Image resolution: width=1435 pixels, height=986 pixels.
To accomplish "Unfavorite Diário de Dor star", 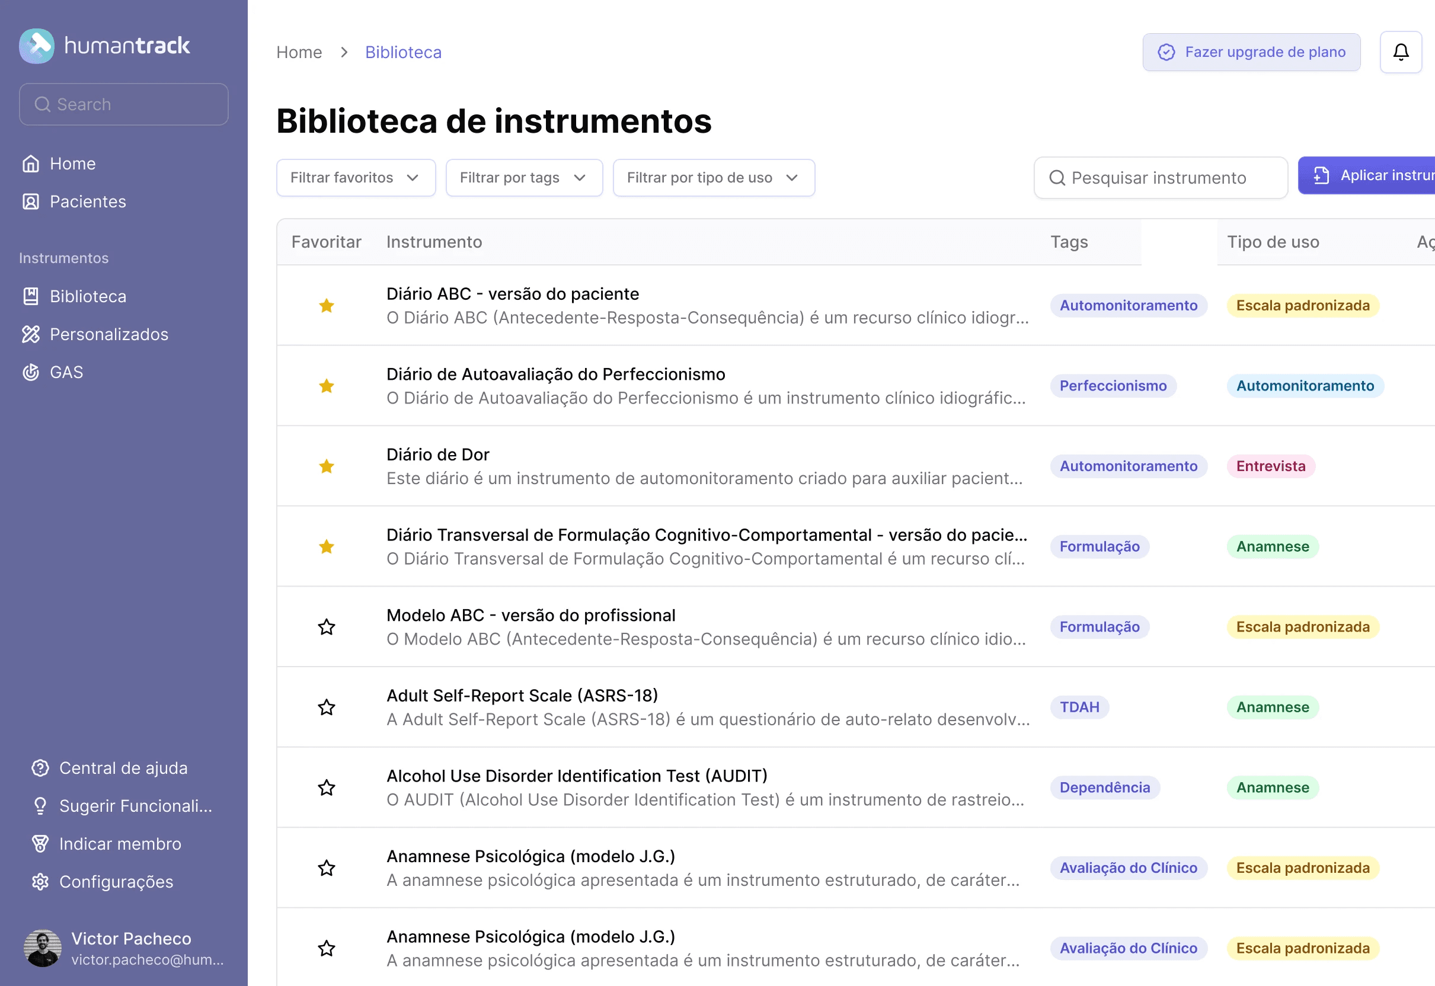I will click(x=327, y=466).
